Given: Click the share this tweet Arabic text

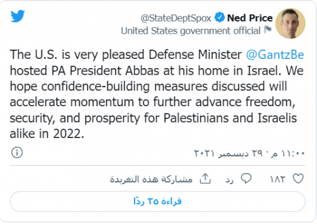Looking at the screenshot, I should click(151, 179).
